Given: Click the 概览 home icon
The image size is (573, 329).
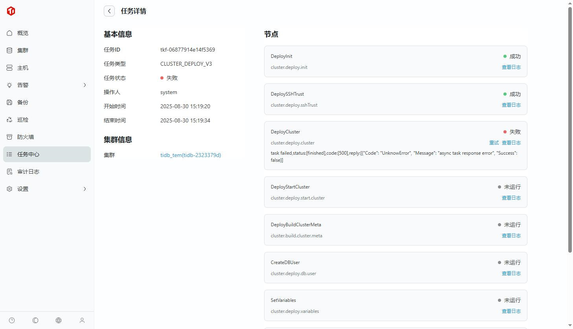Looking at the screenshot, I should tap(9, 33).
